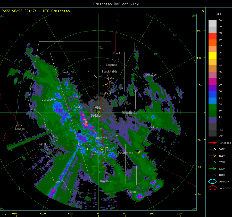Click the Calgary city label
The image size is (232, 217).
tap(101, 152)
